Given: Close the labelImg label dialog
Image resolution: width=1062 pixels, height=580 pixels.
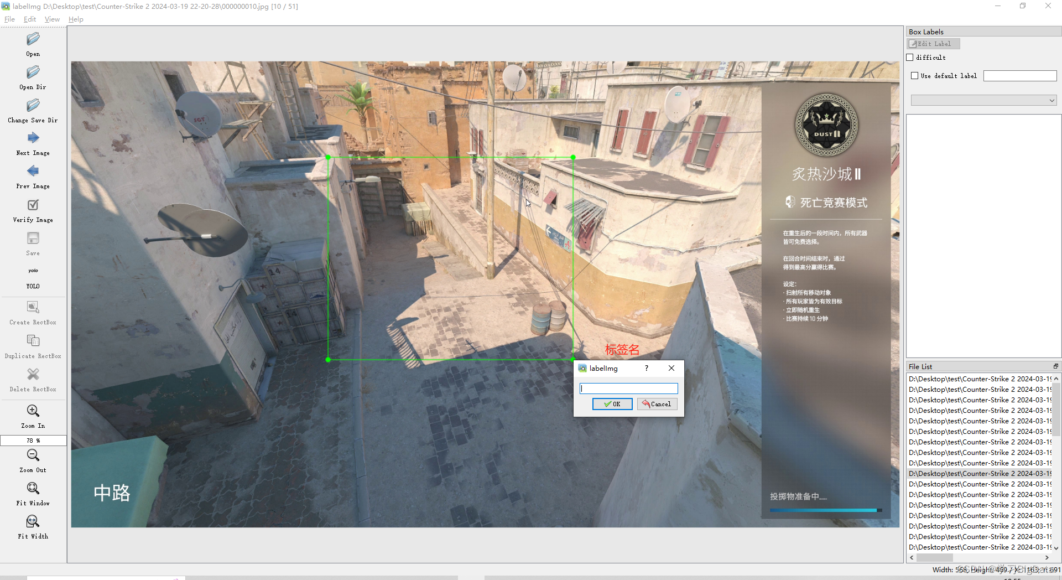Looking at the screenshot, I should pos(671,368).
